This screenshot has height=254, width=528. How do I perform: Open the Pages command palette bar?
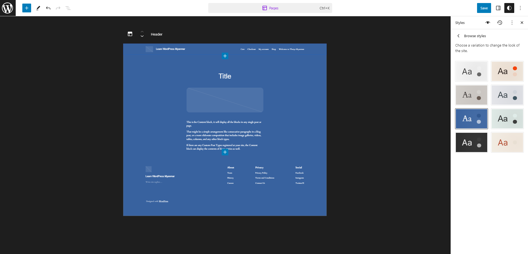(270, 8)
